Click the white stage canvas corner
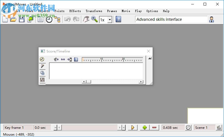The image size is (224, 137). coord(205,116)
